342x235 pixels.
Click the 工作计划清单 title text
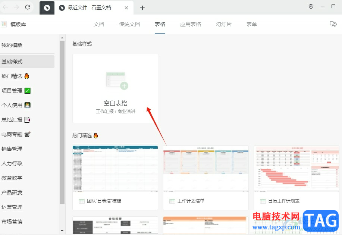[191, 201]
